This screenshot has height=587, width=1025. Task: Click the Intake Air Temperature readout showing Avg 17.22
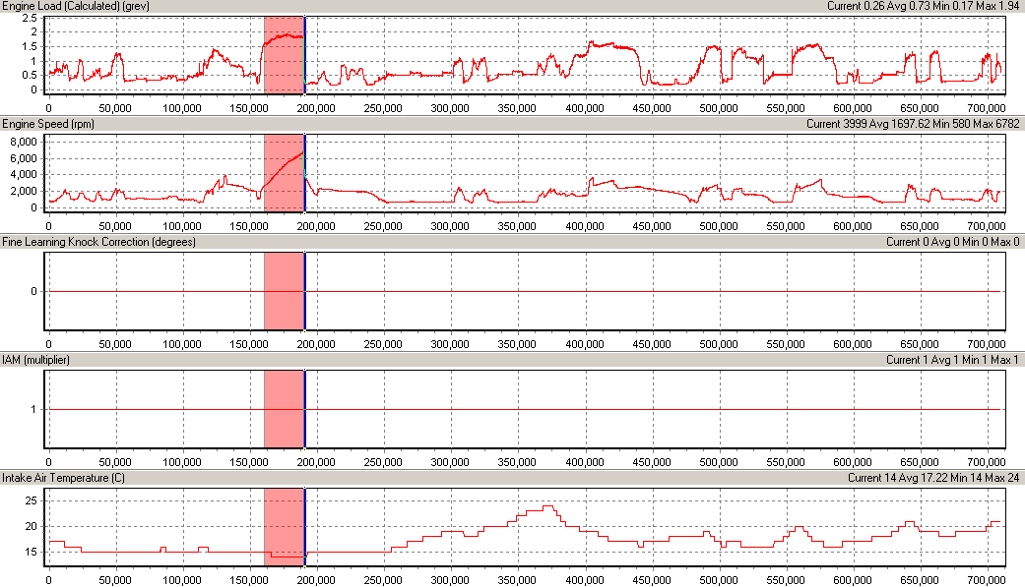[935, 478]
